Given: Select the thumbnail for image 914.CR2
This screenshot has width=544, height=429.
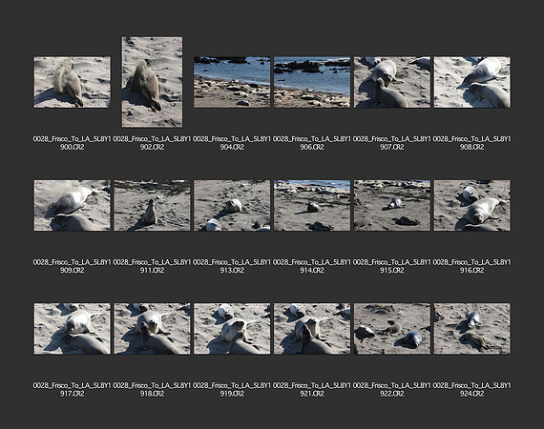Looking at the screenshot, I should pos(312,205).
